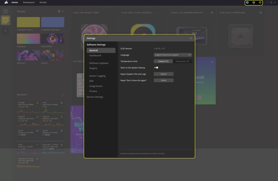This screenshot has width=278, height=181.
Task: Open the settings gear in title bar
Action: 260,2
